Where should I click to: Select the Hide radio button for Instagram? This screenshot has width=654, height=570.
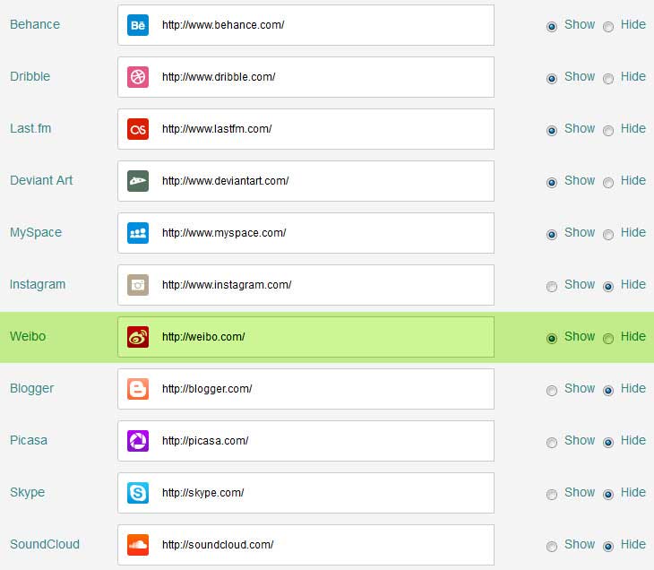tap(608, 287)
